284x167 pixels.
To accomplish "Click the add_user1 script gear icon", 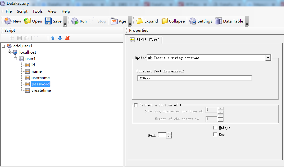I will tap(9, 46).
